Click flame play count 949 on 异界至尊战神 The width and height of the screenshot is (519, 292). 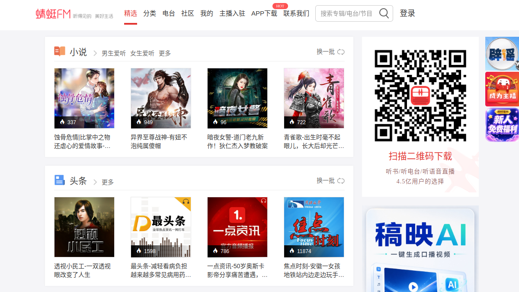144,122
